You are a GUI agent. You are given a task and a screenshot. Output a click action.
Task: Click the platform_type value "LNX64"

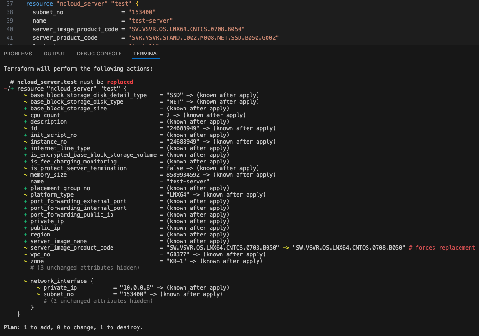[178, 195]
